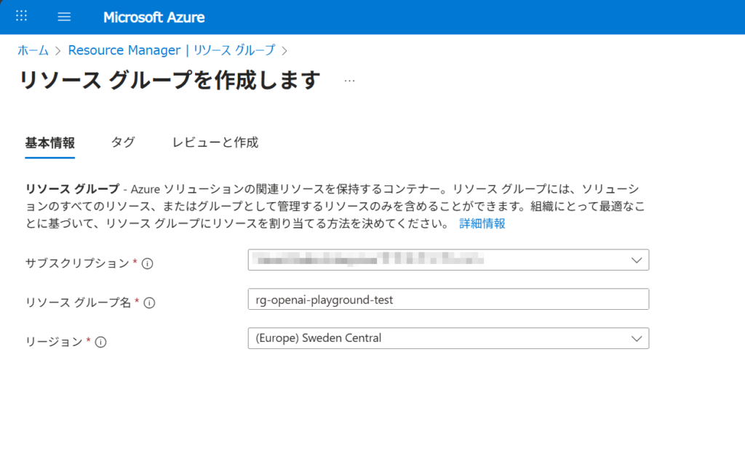Click the サブスクリプション field label text

(x=77, y=263)
